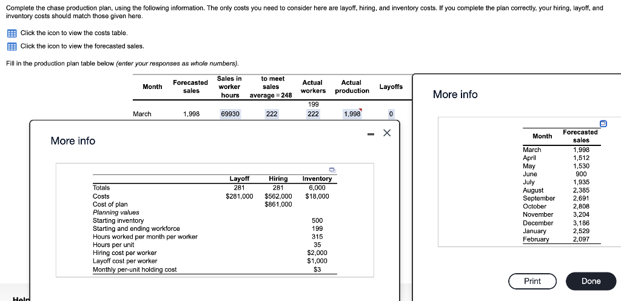Click Starting inventory value 500
Image resolution: width=621 pixels, height=301 pixels.
317,220
